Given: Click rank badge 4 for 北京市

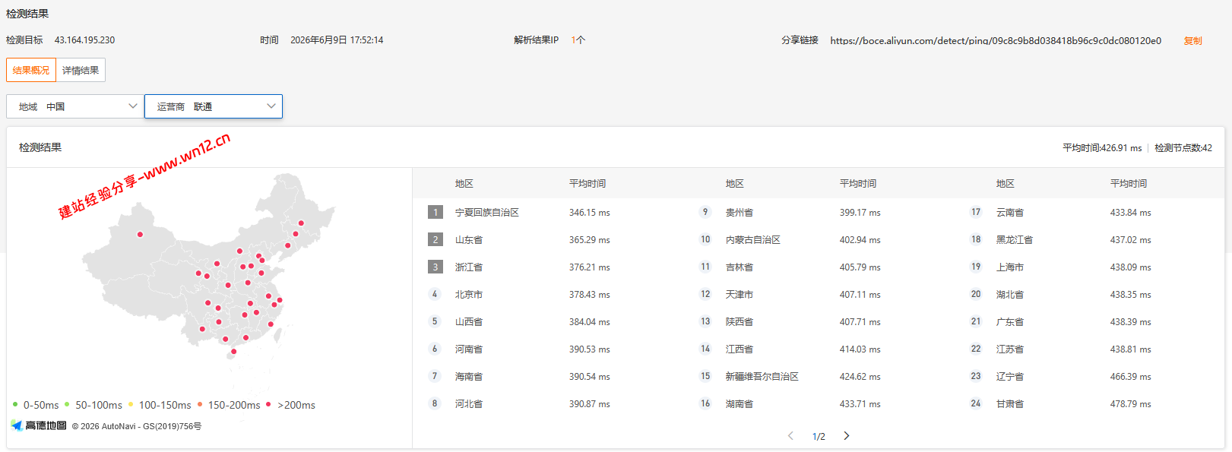Looking at the screenshot, I should [x=435, y=294].
